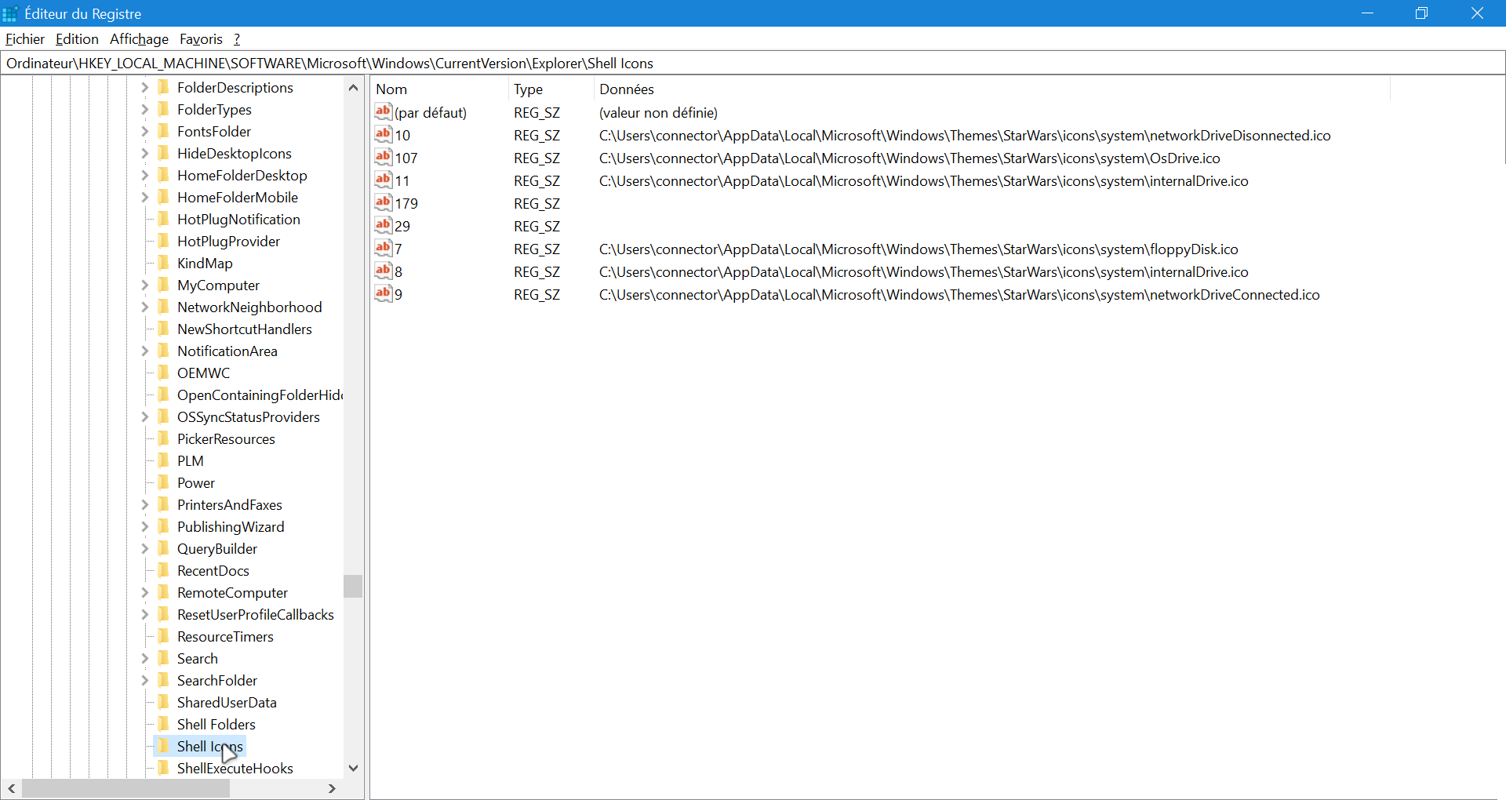
Task: Expand the MyComputer tree node
Action: click(145, 285)
